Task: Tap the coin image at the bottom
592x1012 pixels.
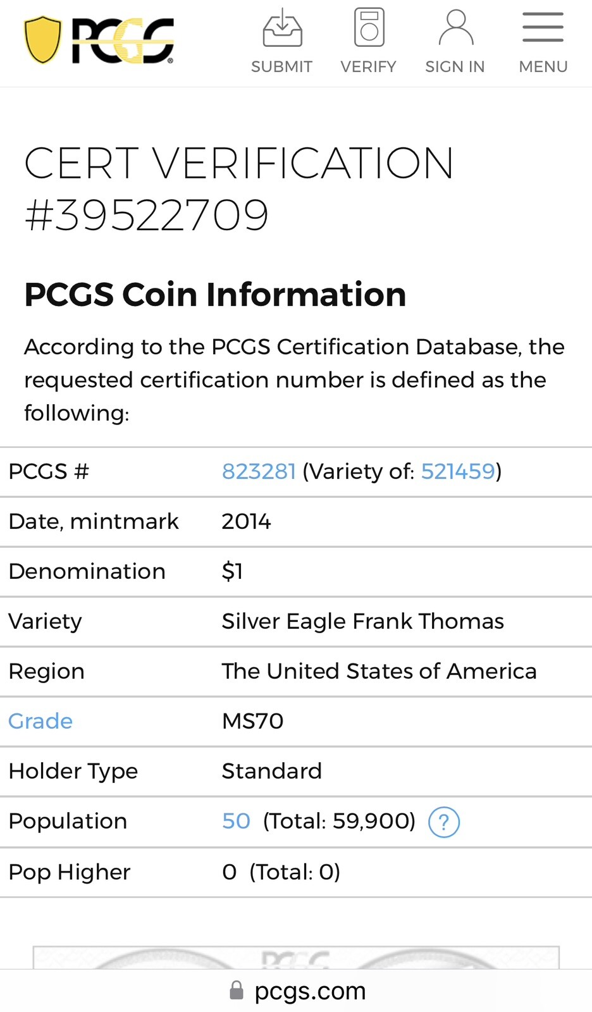Action: (296, 958)
